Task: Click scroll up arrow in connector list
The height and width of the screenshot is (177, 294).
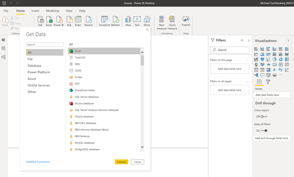Action: pos(142,52)
